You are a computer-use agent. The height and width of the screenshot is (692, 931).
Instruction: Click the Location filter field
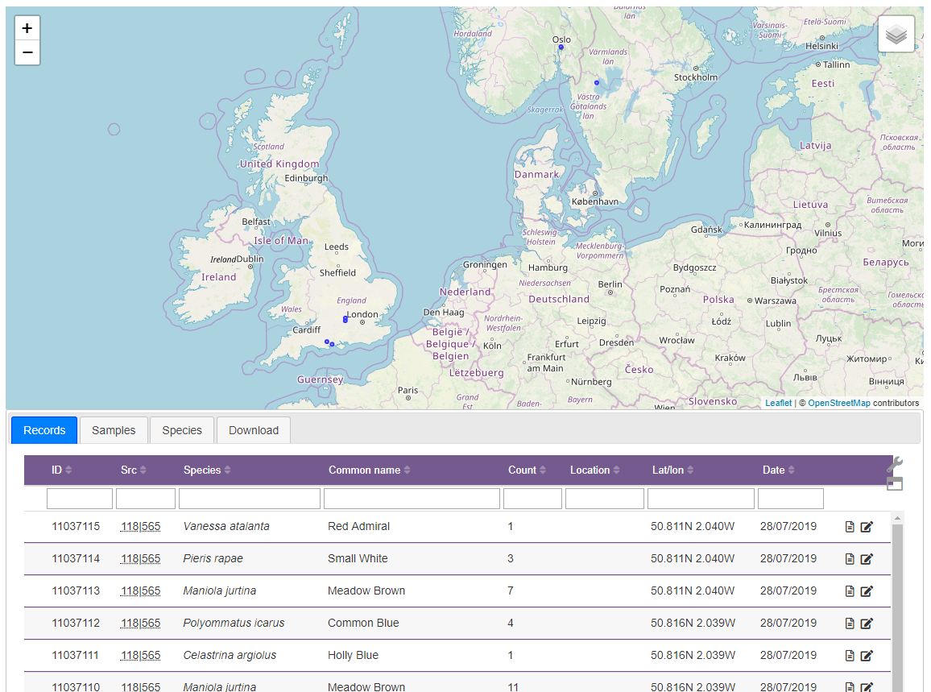(605, 499)
